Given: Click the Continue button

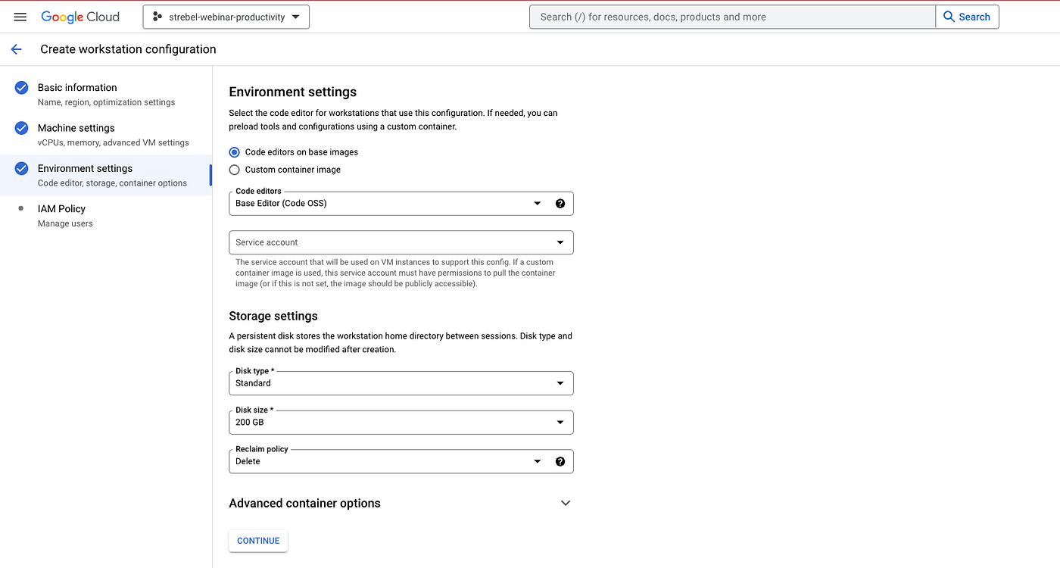Looking at the screenshot, I should (258, 541).
